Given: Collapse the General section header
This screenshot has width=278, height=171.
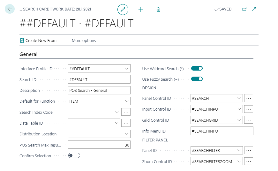Looking at the screenshot, I should coord(28,54).
